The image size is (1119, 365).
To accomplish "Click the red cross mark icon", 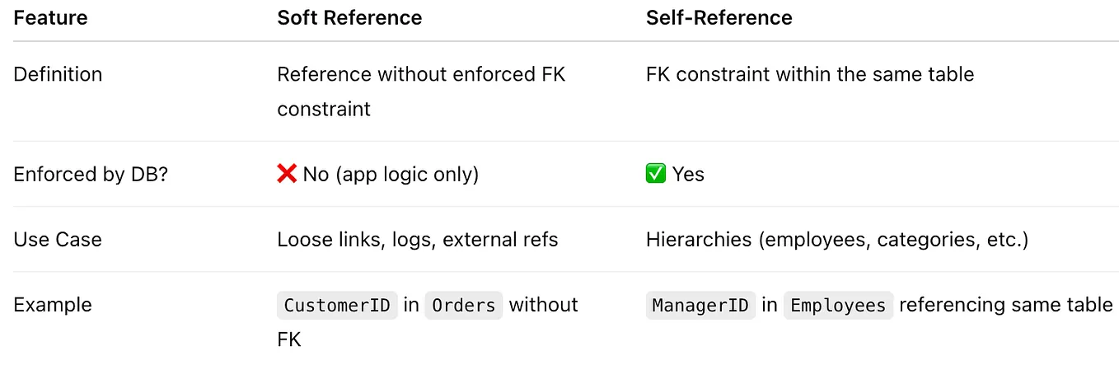I will point(287,174).
